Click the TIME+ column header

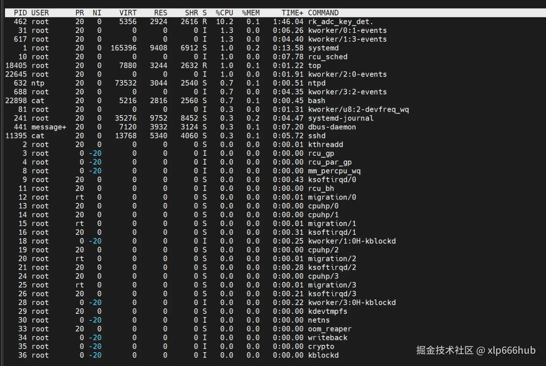[292, 13]
